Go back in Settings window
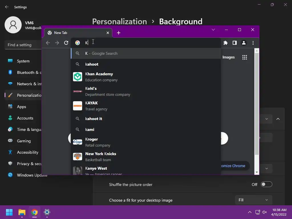Image resolution: width=292 pixels, height=219 pixels. tap(7, 7)
